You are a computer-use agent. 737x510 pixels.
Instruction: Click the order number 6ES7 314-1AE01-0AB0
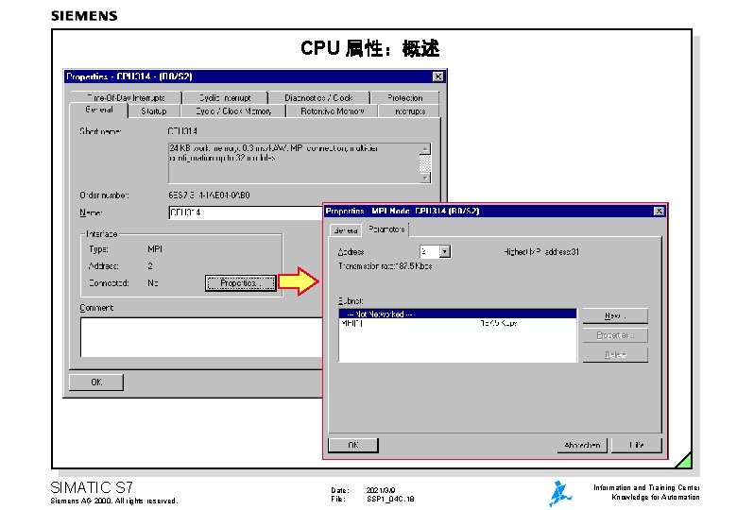click(x=209, y=195)
